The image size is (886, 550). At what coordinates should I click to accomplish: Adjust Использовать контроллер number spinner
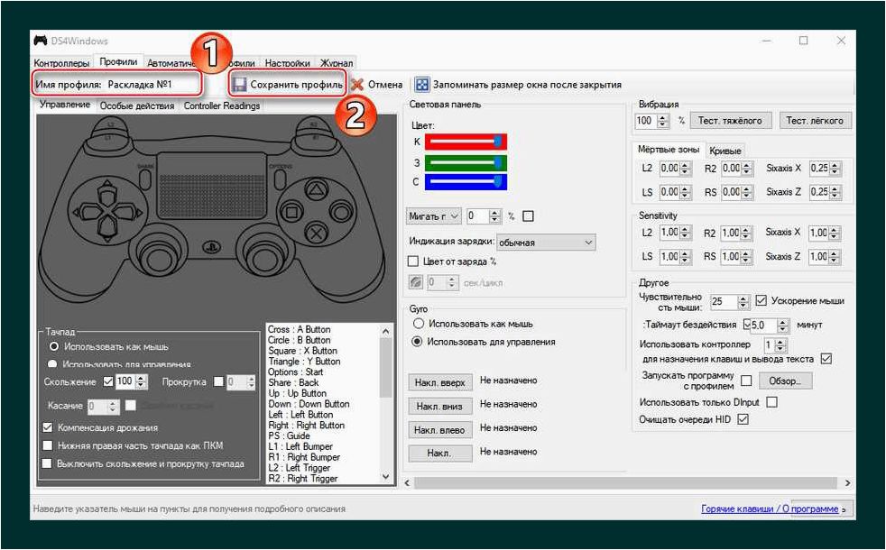(780, 344)
